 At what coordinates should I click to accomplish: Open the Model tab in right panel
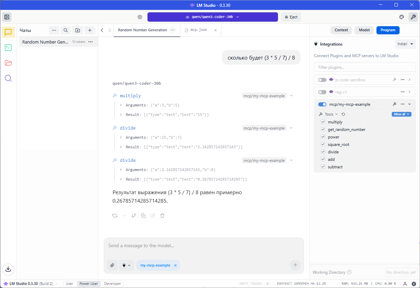[364, 30]
